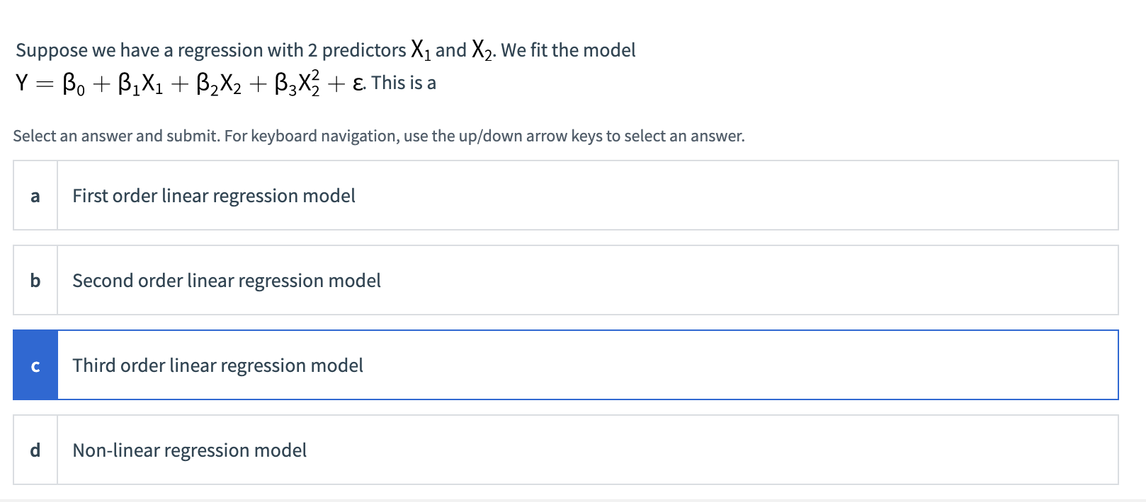Click the highlighted option c letter box
Image resolution: width=1146 pixels, height=502 pixels.
tap(35, 366)
